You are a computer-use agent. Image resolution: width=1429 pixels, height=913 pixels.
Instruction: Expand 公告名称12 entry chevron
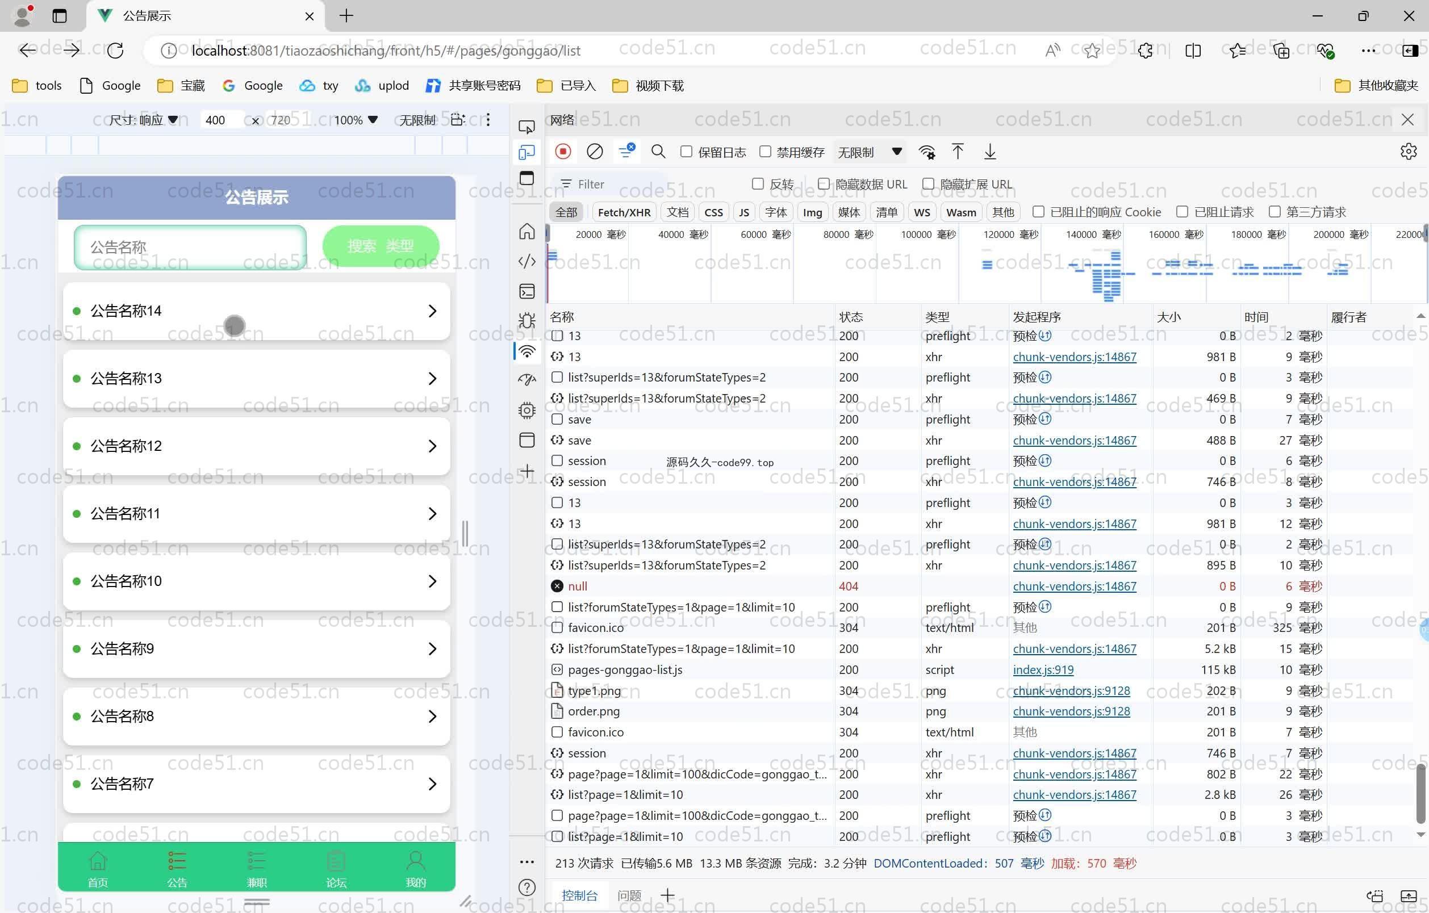432,446
